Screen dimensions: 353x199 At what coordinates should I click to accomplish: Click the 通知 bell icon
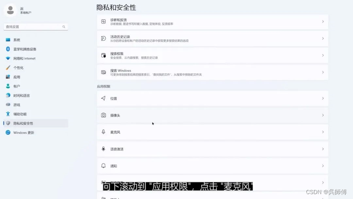(103, 166)
